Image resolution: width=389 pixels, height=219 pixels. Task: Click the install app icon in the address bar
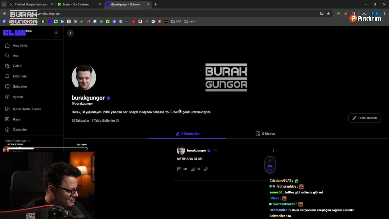click(322, 14)
